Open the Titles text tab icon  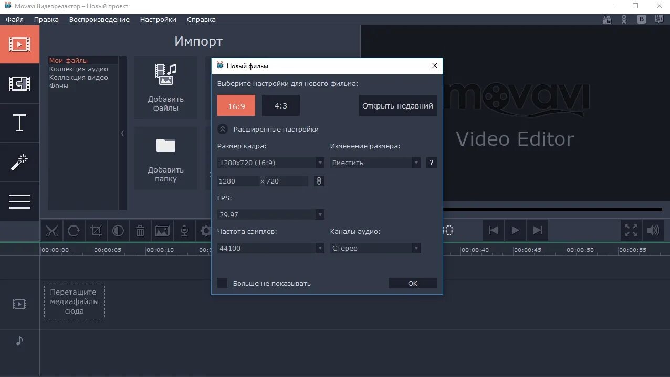[x=19, y=123]
